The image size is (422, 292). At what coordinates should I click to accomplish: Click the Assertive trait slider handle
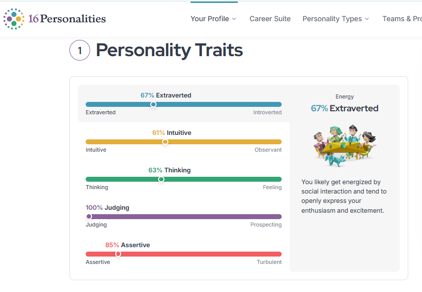coord(118,254)
